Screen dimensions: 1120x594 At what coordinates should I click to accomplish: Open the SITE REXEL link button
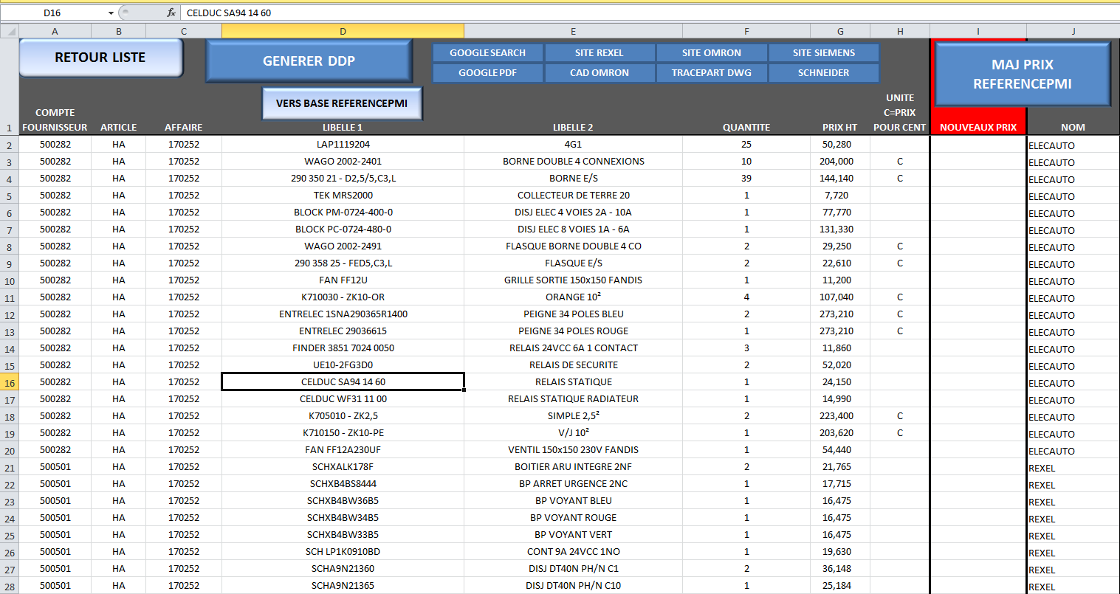599,53
